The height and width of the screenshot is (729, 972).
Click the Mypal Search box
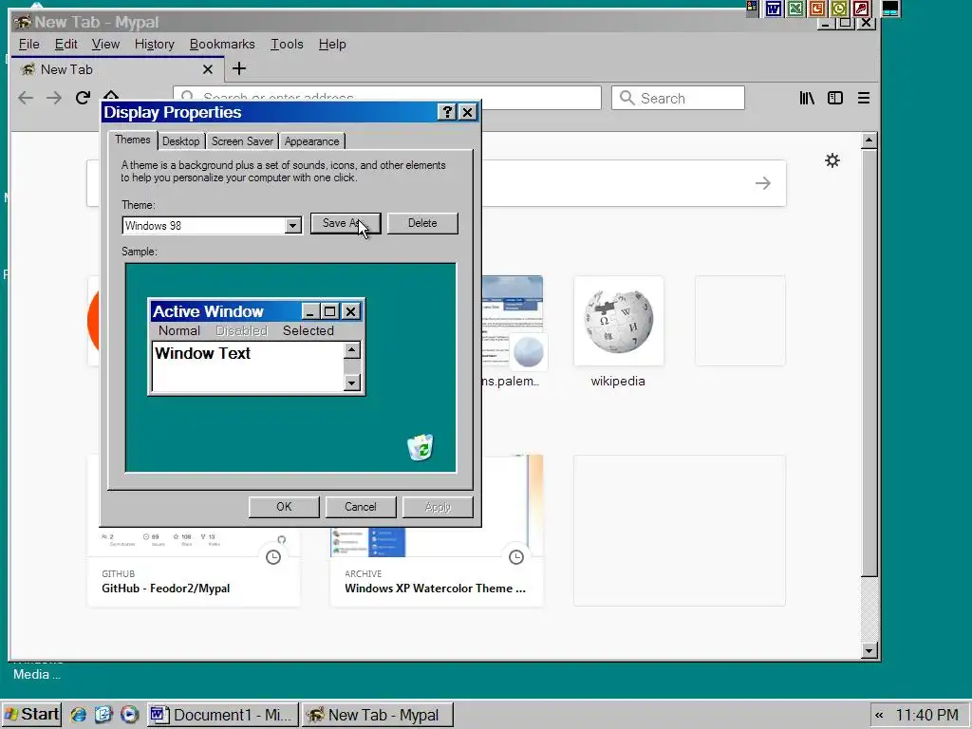678,98
